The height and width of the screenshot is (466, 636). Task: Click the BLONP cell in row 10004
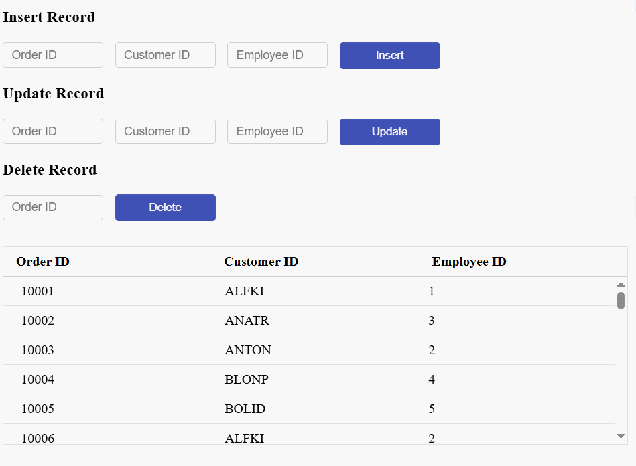(246, 380)
